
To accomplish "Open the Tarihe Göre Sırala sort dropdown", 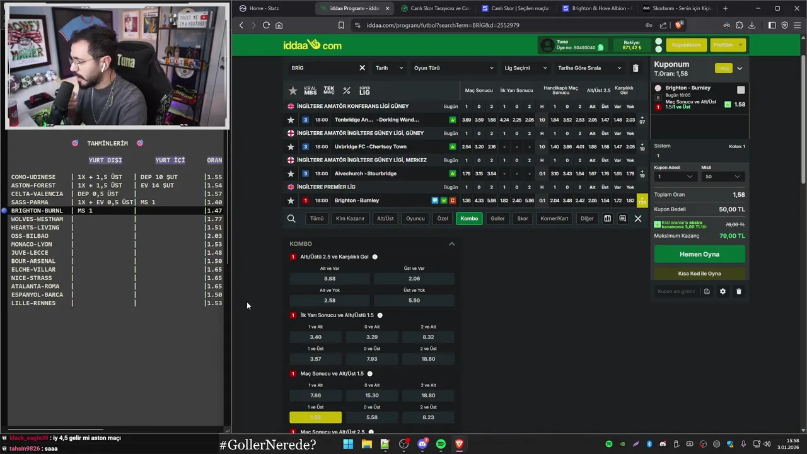I will [x=589, y=68].
